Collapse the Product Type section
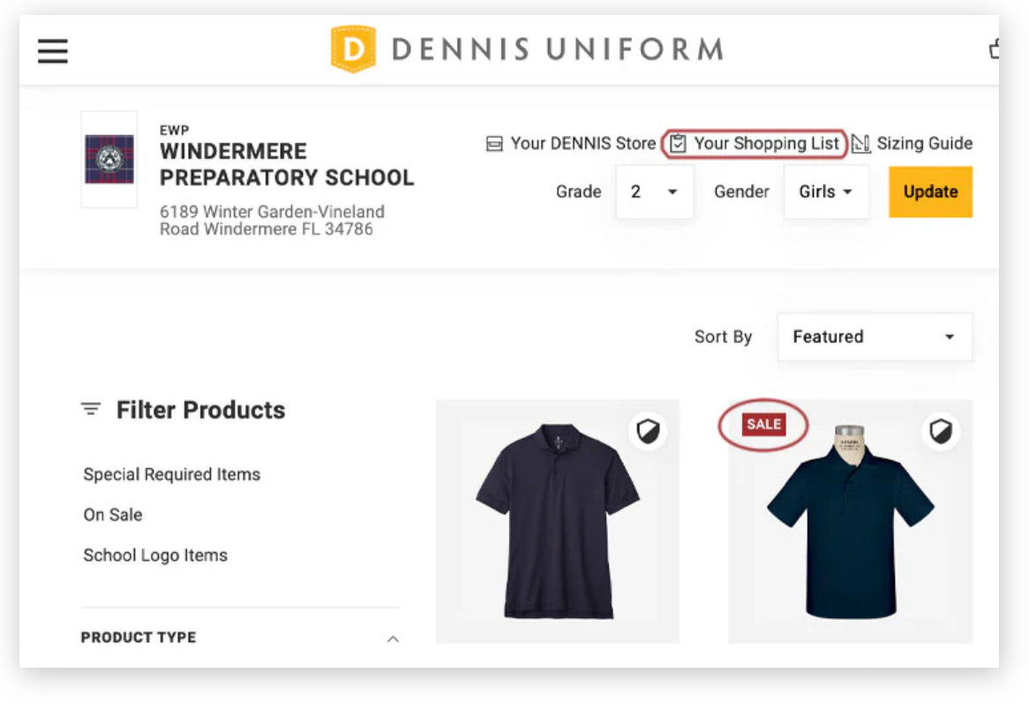This screenshot has width=1029, height=703. (x=393, y=639)
